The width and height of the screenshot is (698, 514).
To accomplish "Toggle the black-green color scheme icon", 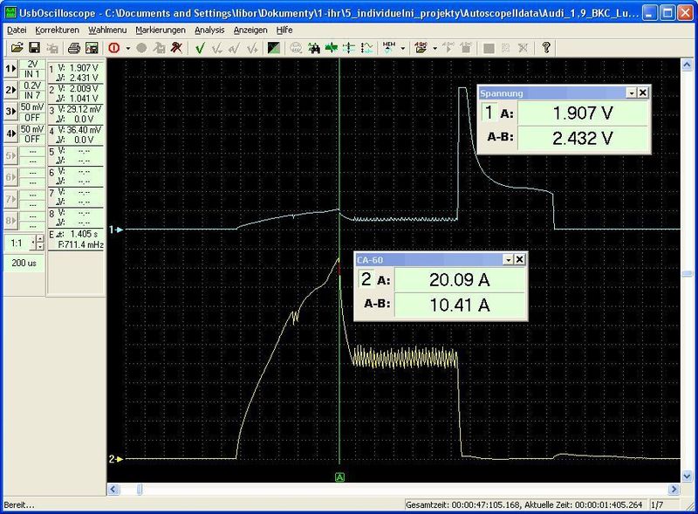I will (274, 48).
